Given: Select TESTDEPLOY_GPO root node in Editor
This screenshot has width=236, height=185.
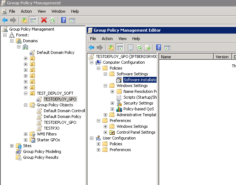Looking at the screenshot, I should (126, 56).
